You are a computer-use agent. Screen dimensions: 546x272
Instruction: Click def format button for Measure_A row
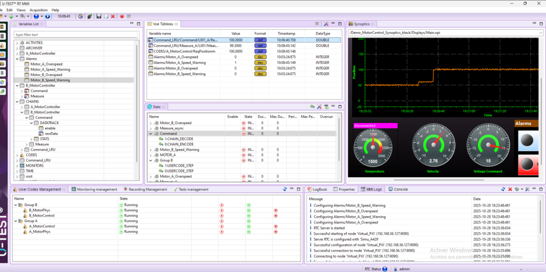point(260,46)
